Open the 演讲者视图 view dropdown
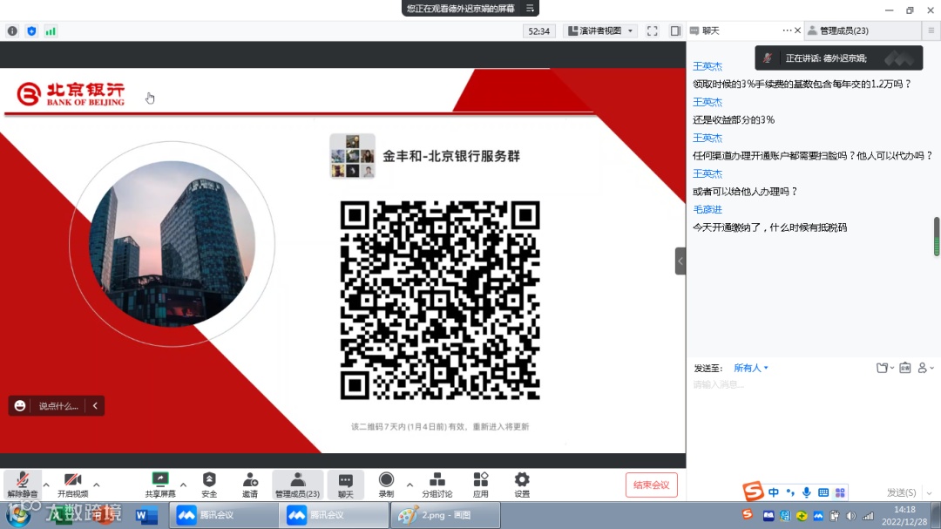Image resolution: width=941 pixels, height=529 pixels. 600,31
